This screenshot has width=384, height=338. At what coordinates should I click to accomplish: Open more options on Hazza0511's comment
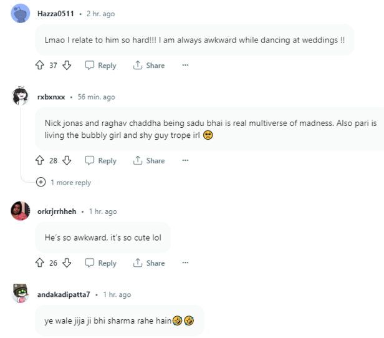coord(185,65)
